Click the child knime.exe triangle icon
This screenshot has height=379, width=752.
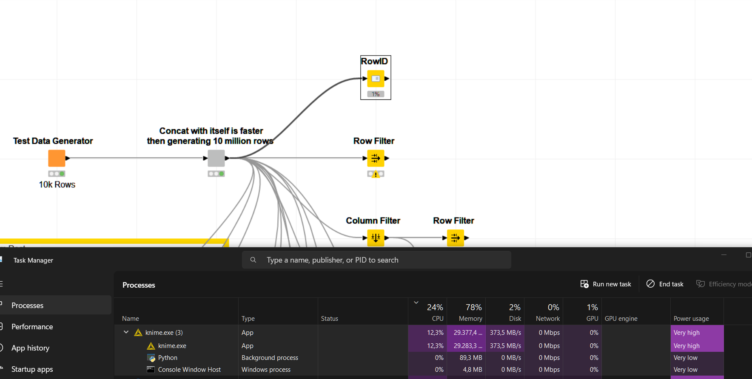pos(151,346)
